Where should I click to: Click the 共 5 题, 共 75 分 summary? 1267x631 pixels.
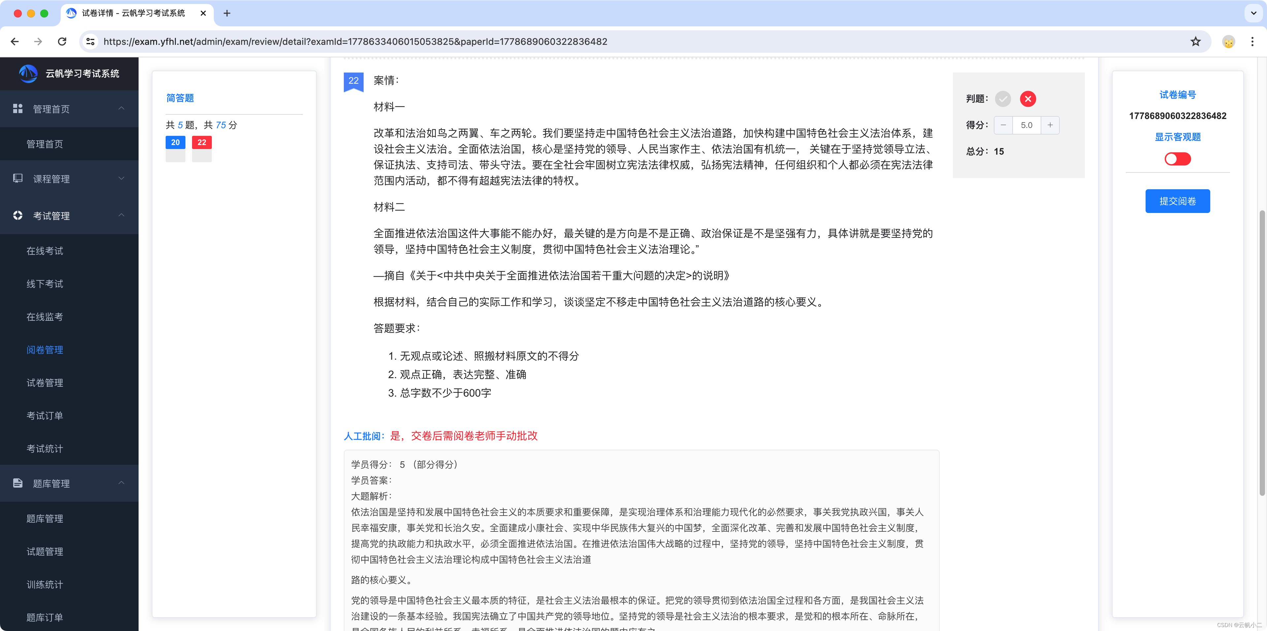tap(202, 125)
